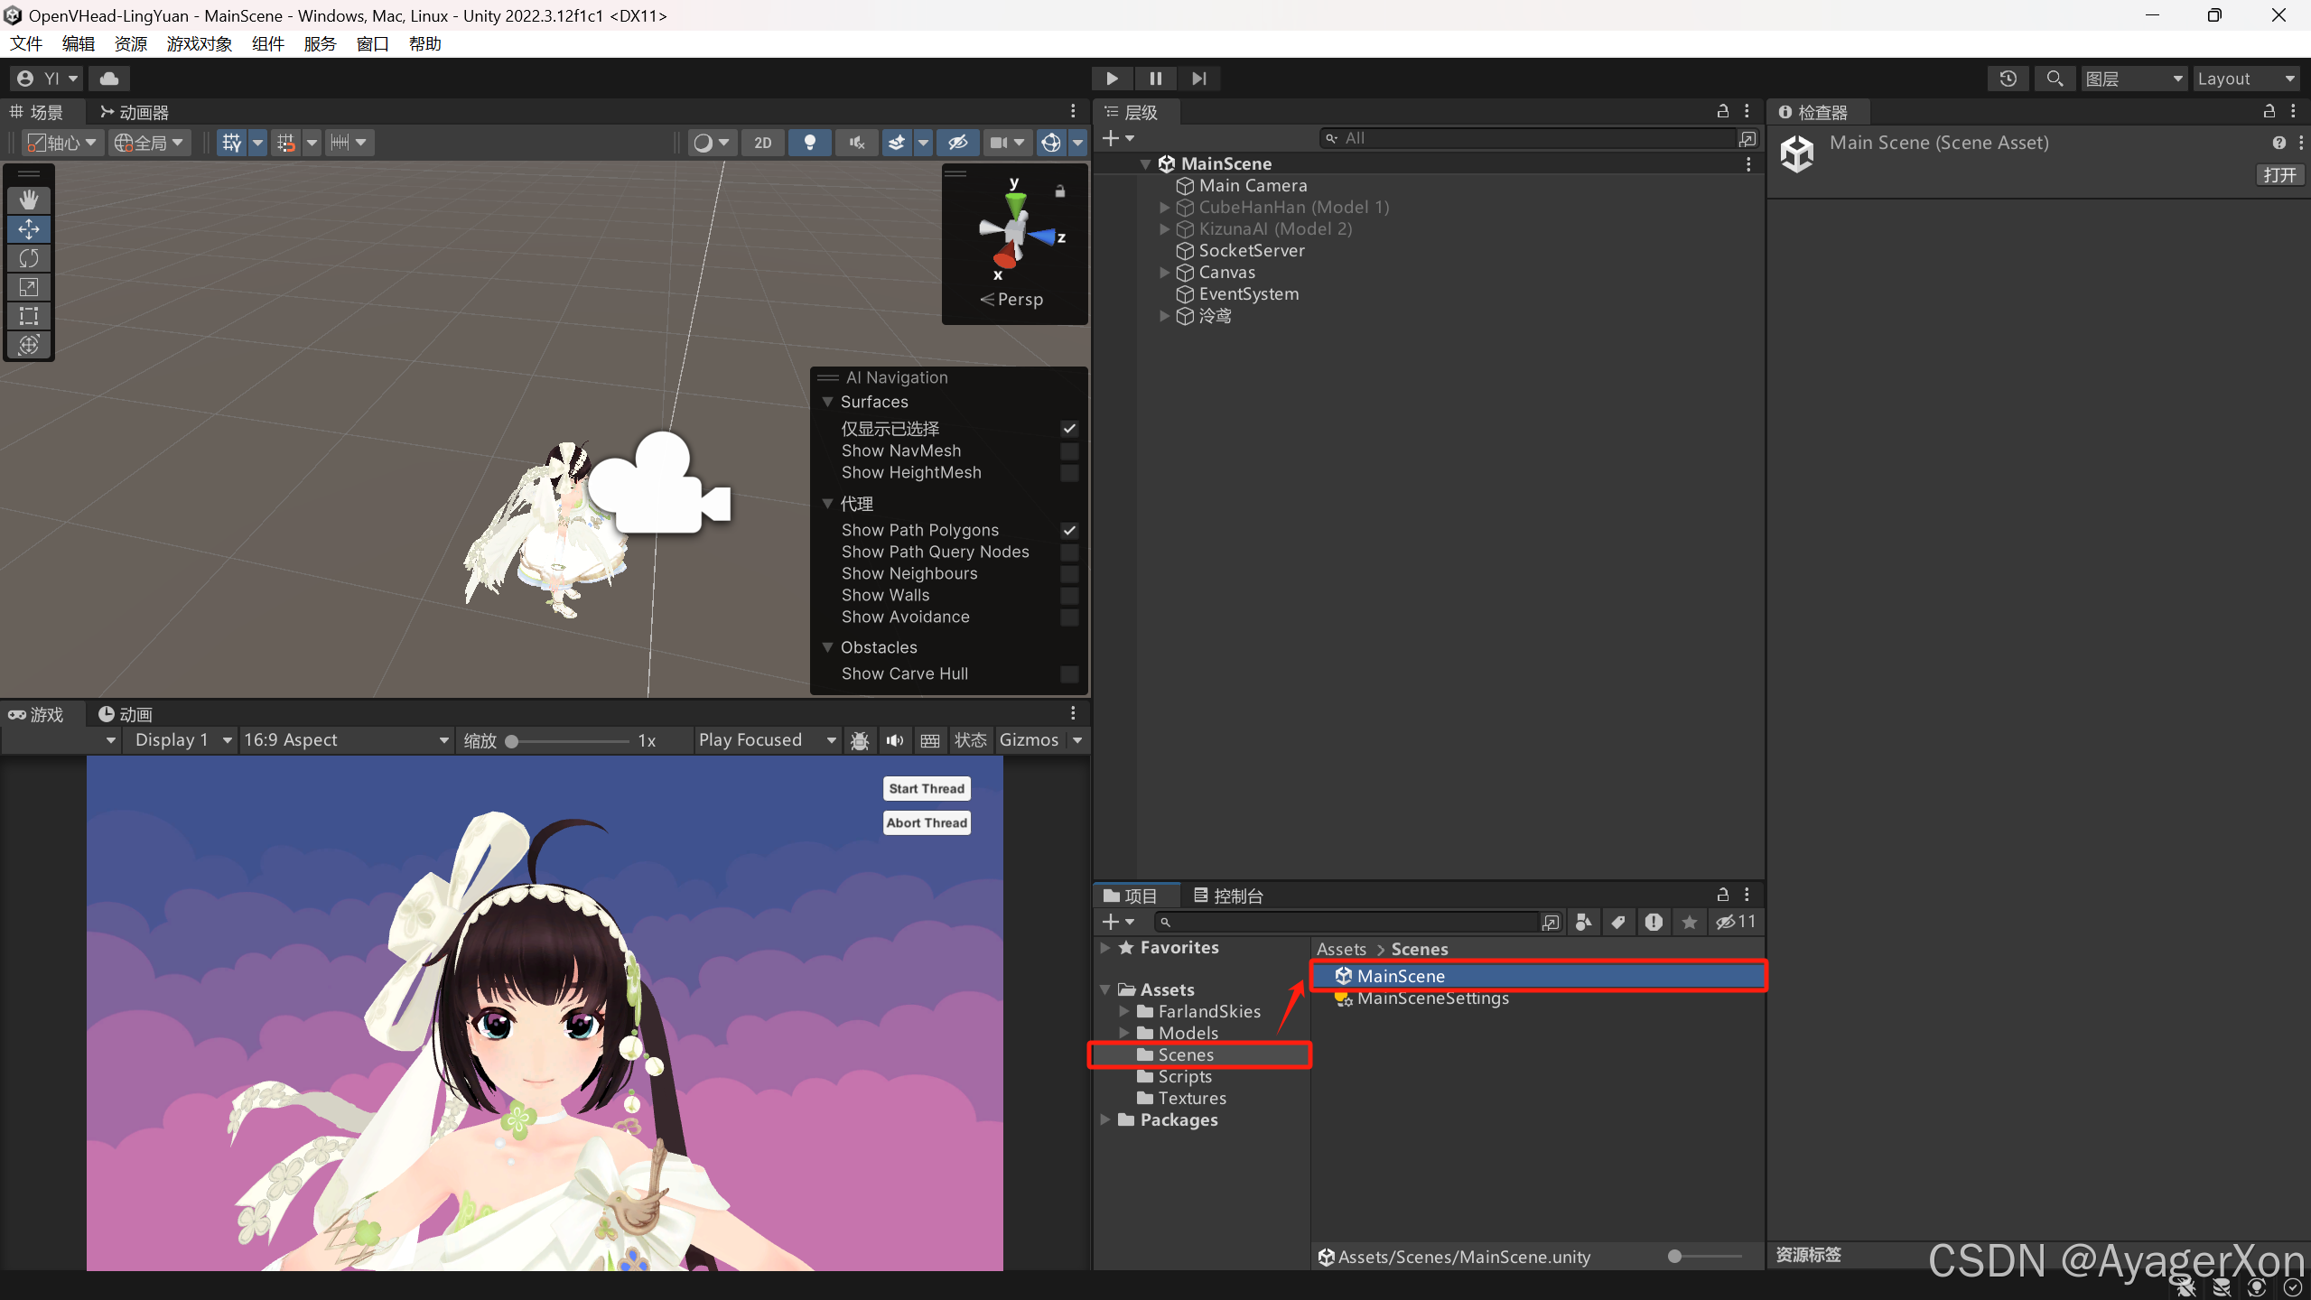Switch to the 控制台 tab

(1228, 896)
